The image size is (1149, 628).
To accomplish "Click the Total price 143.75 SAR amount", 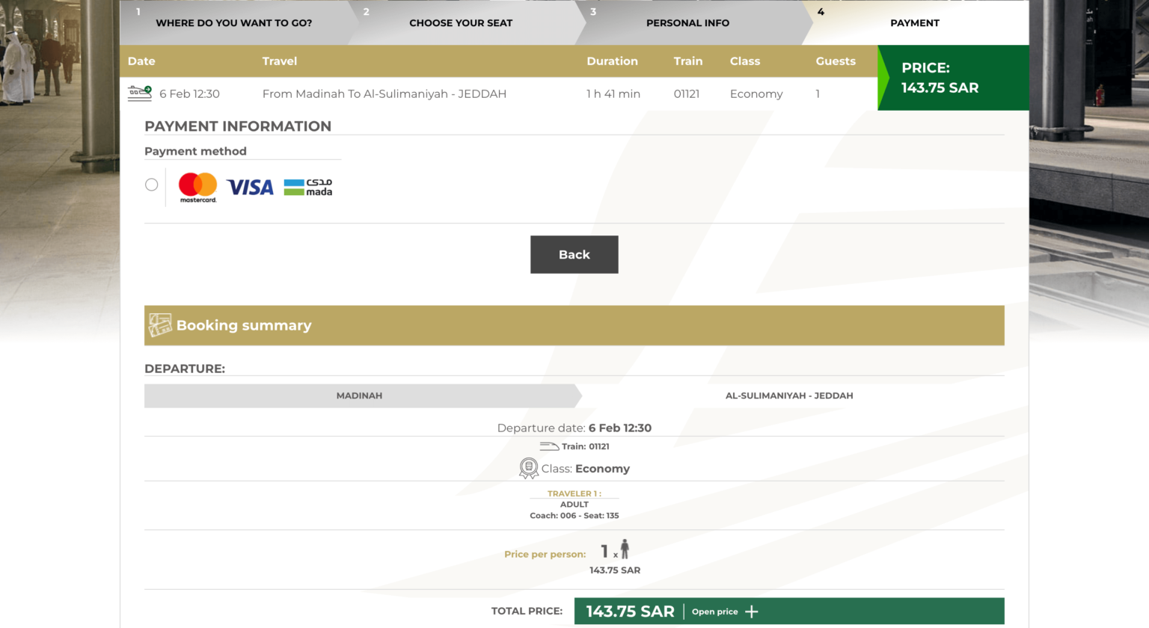I will (x=630, y=612).
